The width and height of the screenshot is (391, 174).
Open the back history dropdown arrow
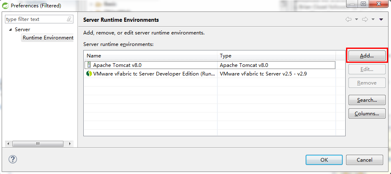tap(356, 19)
